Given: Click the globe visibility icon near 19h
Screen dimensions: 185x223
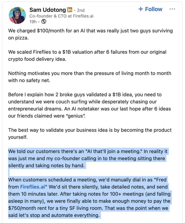Looking at the screenshot, I should coord(44,22).
